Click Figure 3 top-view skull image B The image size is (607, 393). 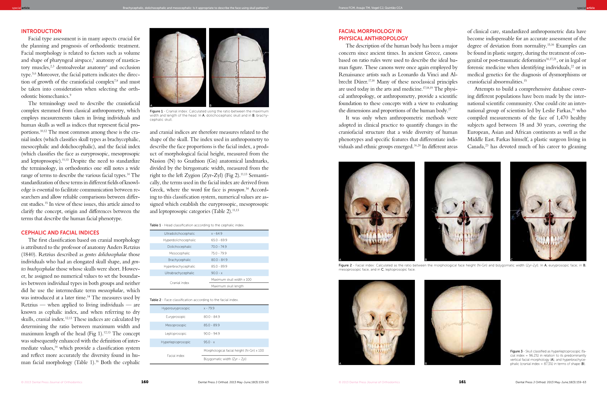point(462,322)
